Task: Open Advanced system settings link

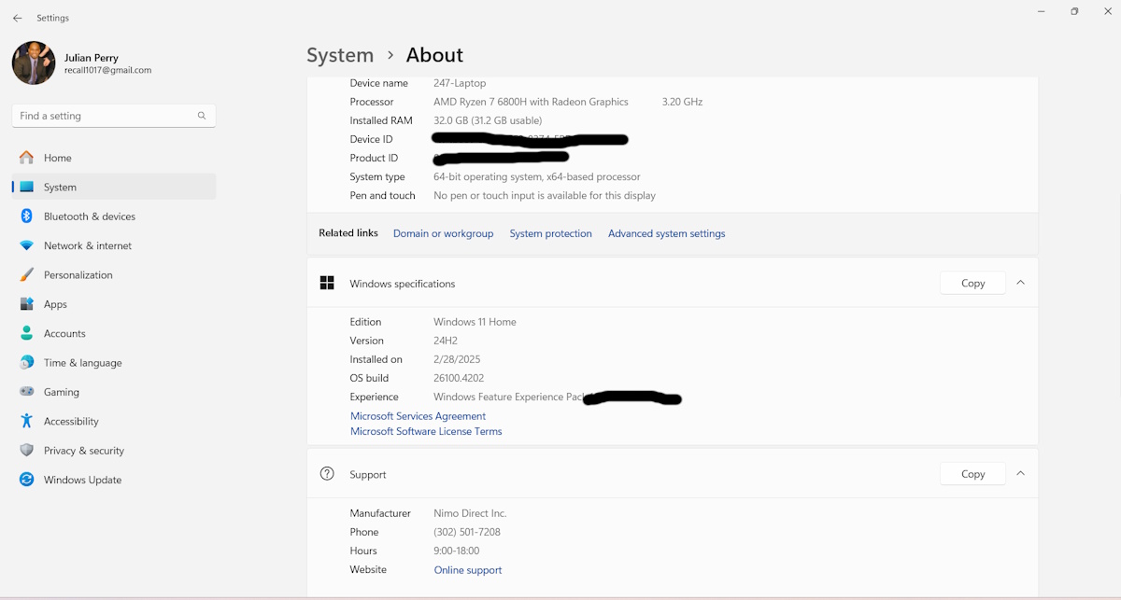Action: click(666, 233)
